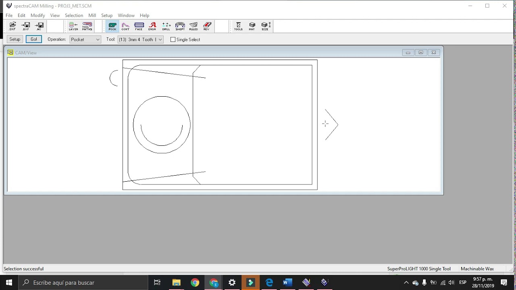Open the Windows Start menu
The width and height of the screenshot is (516, 290).
click(9, 283)
